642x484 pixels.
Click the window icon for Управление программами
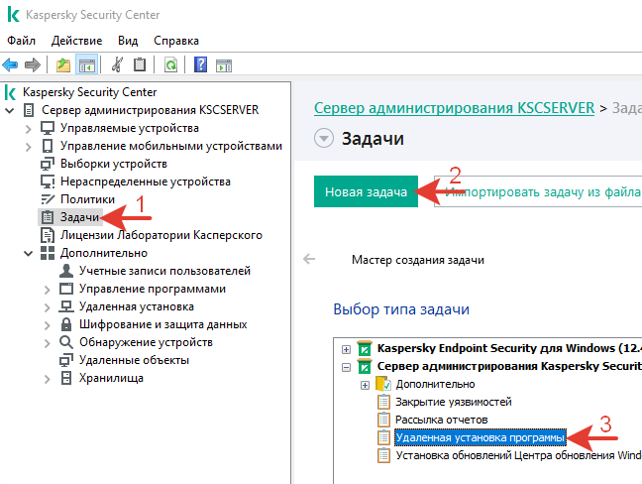point(66,289)
